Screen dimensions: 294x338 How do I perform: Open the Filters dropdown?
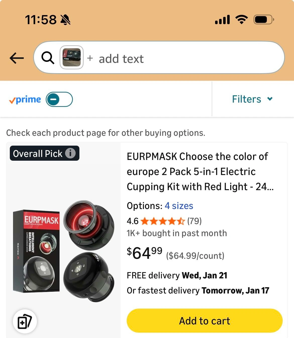click(247, 99)
